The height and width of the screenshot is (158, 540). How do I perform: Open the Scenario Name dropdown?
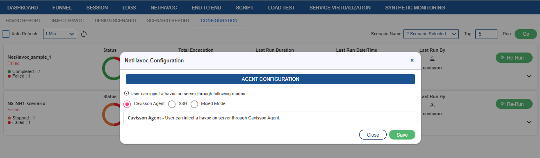(431, 34)
